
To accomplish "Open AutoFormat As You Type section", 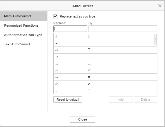I will [24, 35].
